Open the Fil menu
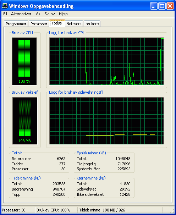The height and width of the screenshot is (215, 176). [x=5, y=14]
